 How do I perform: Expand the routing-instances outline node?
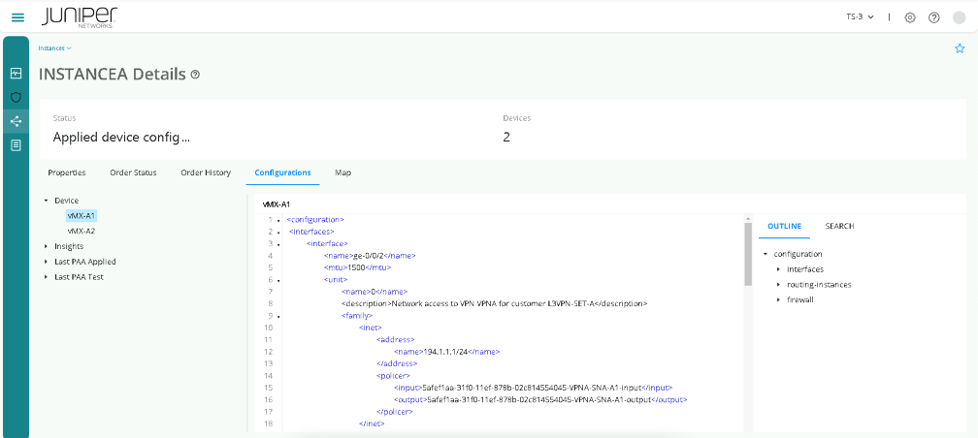pyautogui.click(x=778, y=285)
